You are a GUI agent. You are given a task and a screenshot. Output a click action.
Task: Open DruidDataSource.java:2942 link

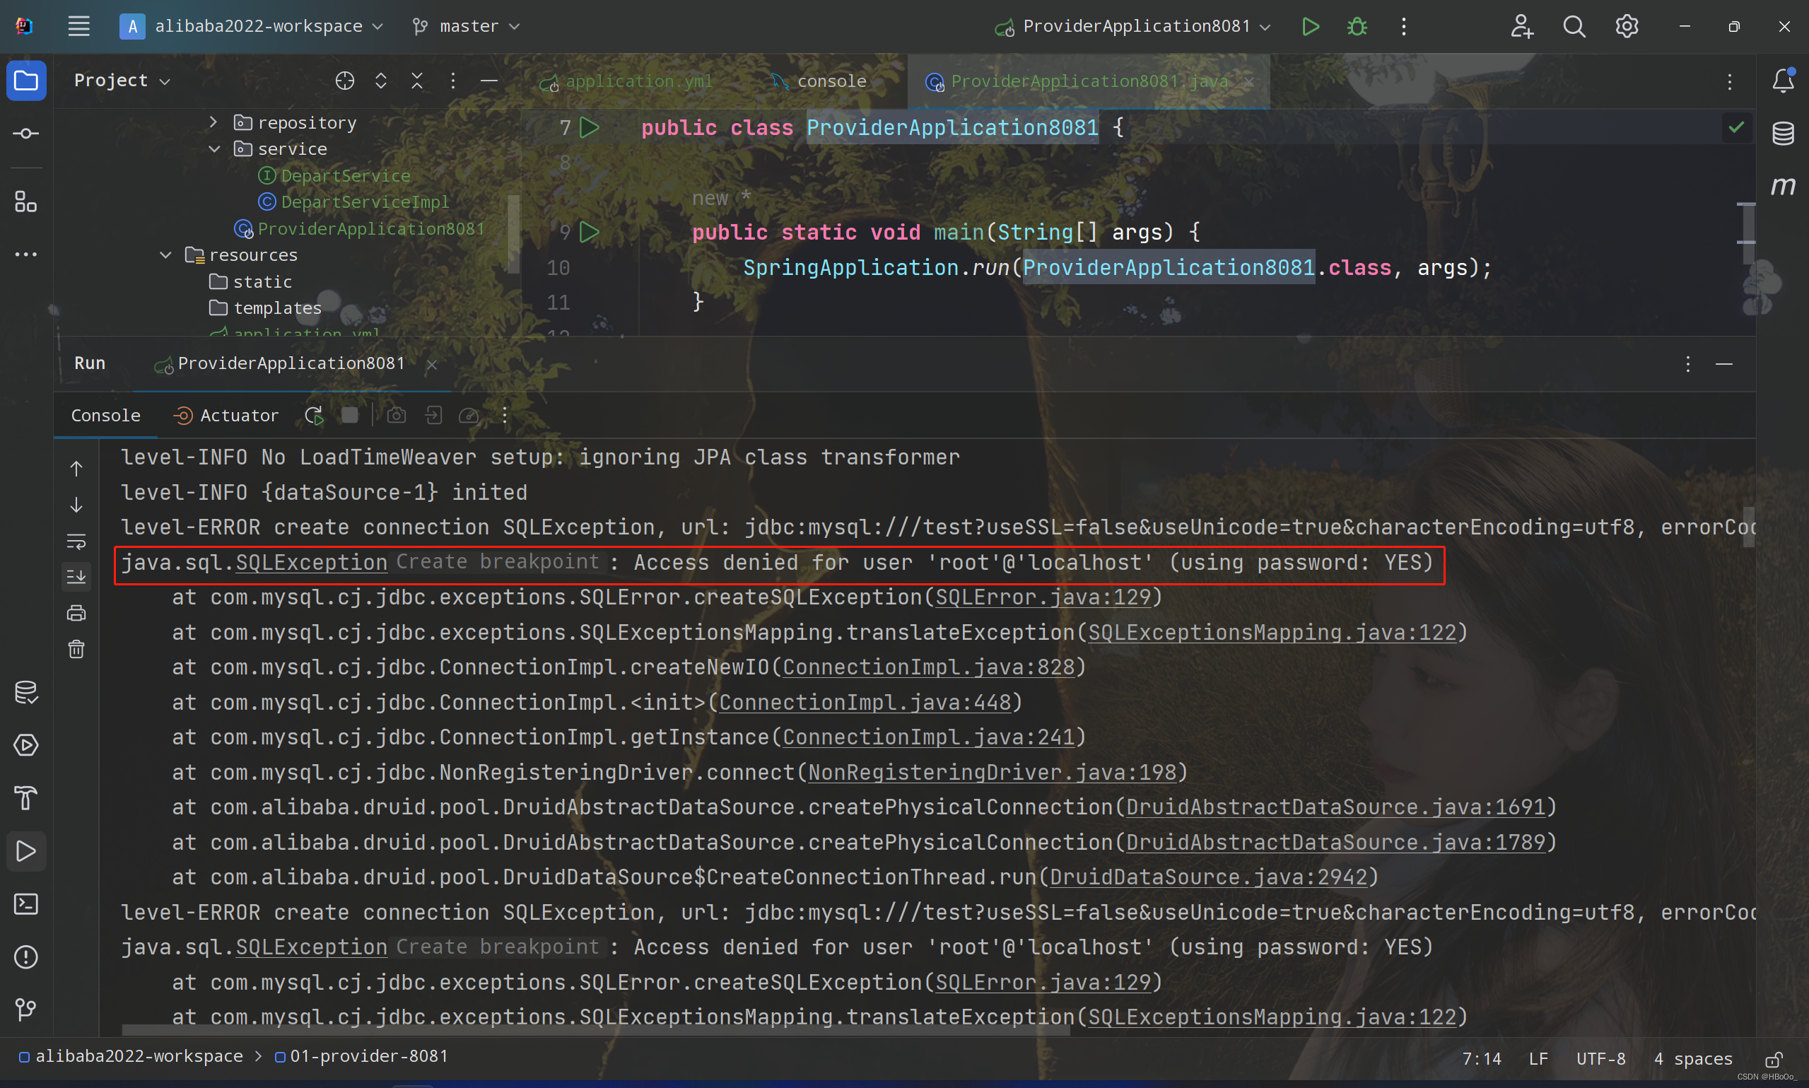1209,877
